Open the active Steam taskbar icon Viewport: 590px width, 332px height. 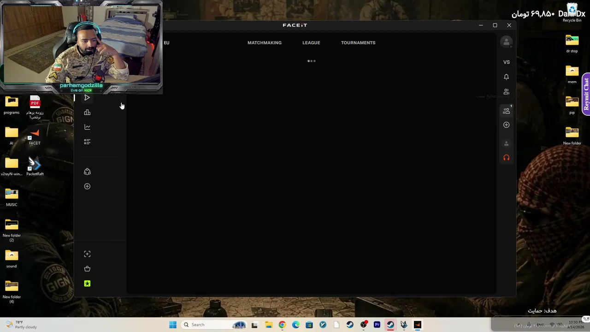(x=390, y=325)
